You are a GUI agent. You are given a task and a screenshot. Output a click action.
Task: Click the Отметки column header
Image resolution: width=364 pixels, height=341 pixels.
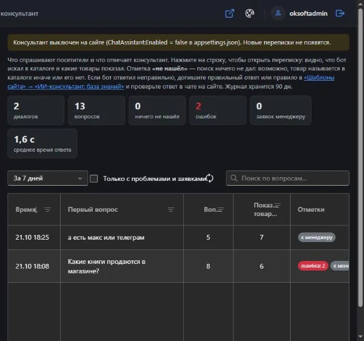tap(311, 209)
